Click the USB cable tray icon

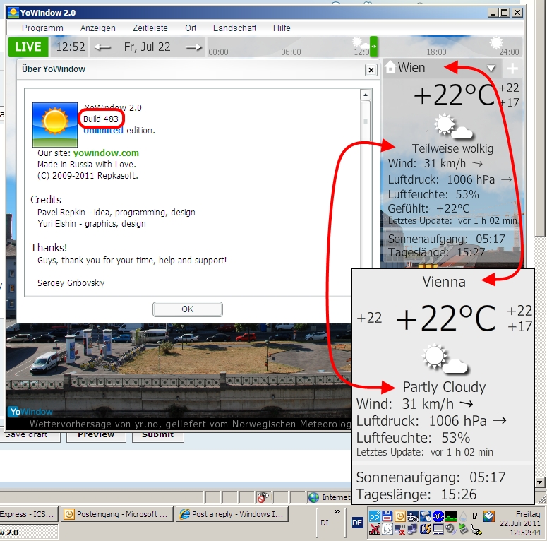point(476,529)
